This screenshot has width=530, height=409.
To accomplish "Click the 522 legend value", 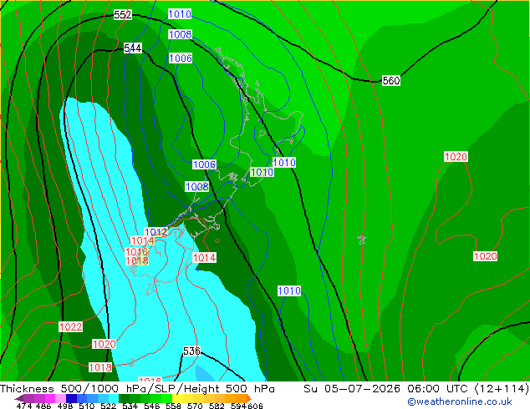I will coord(108,406).
